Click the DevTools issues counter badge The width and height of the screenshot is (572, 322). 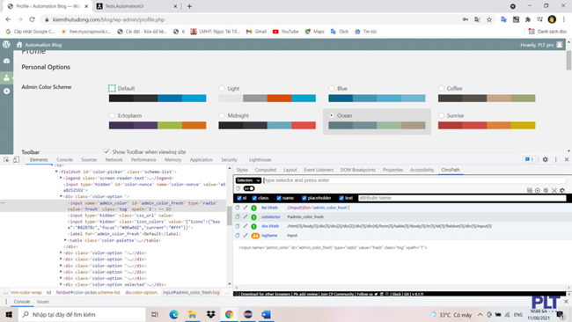pyautogui.click(x=529, y=159)
